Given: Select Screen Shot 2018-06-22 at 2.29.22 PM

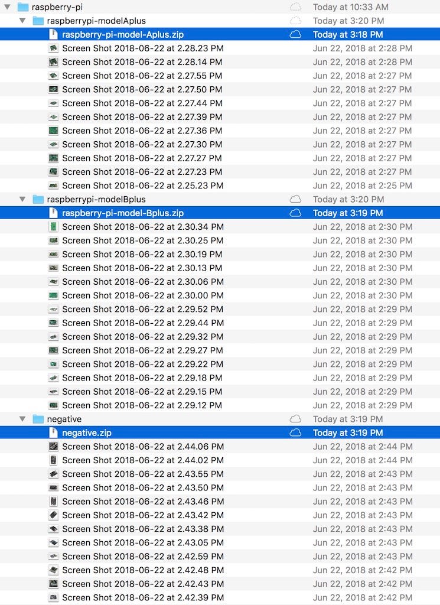Looking at the screenshot, I should point(143,364).
